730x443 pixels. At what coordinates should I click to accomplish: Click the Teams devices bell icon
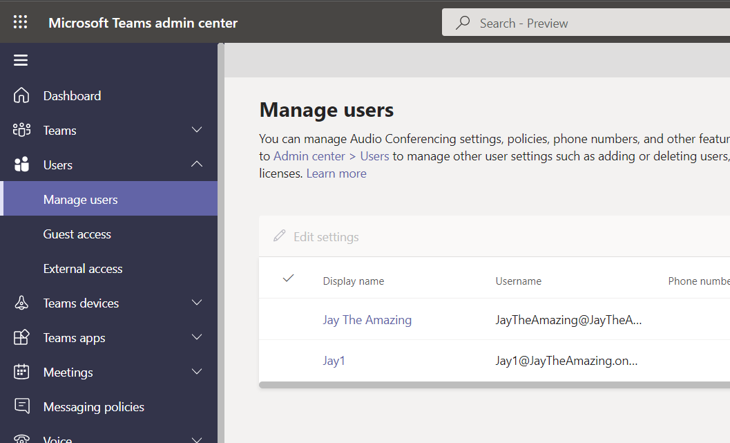22,303
